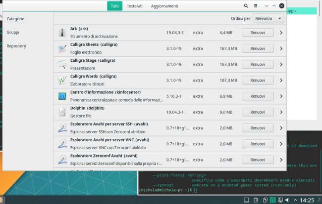Screen dimensions: 322x204
Task: Click the kinfocenter blue info icon
Action: [x=62, y=96]
